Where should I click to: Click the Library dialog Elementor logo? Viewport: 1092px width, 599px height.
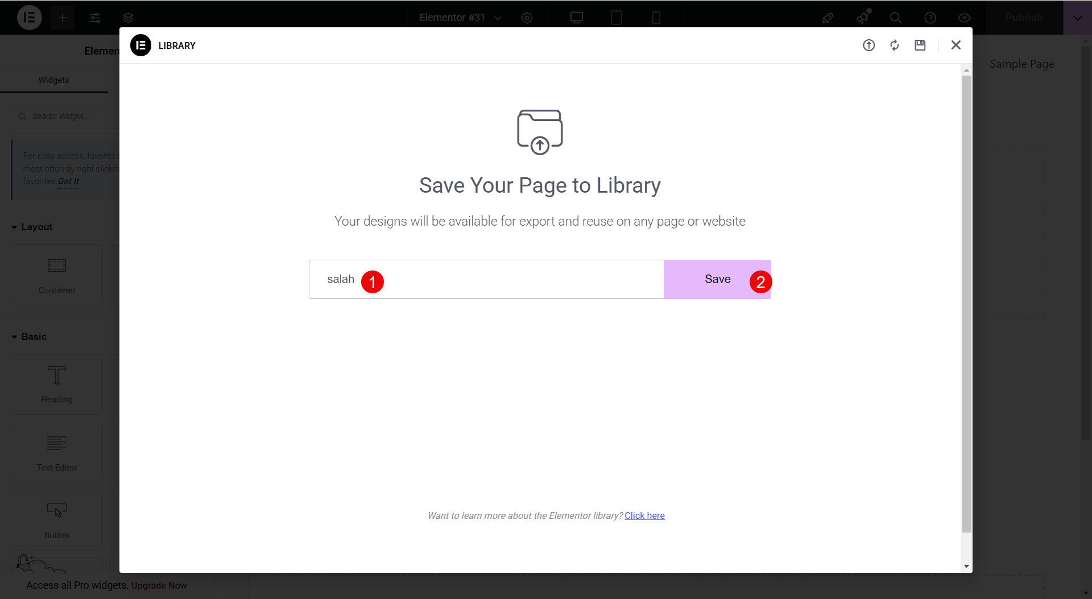pyautogui.click(x=140, y=45)
